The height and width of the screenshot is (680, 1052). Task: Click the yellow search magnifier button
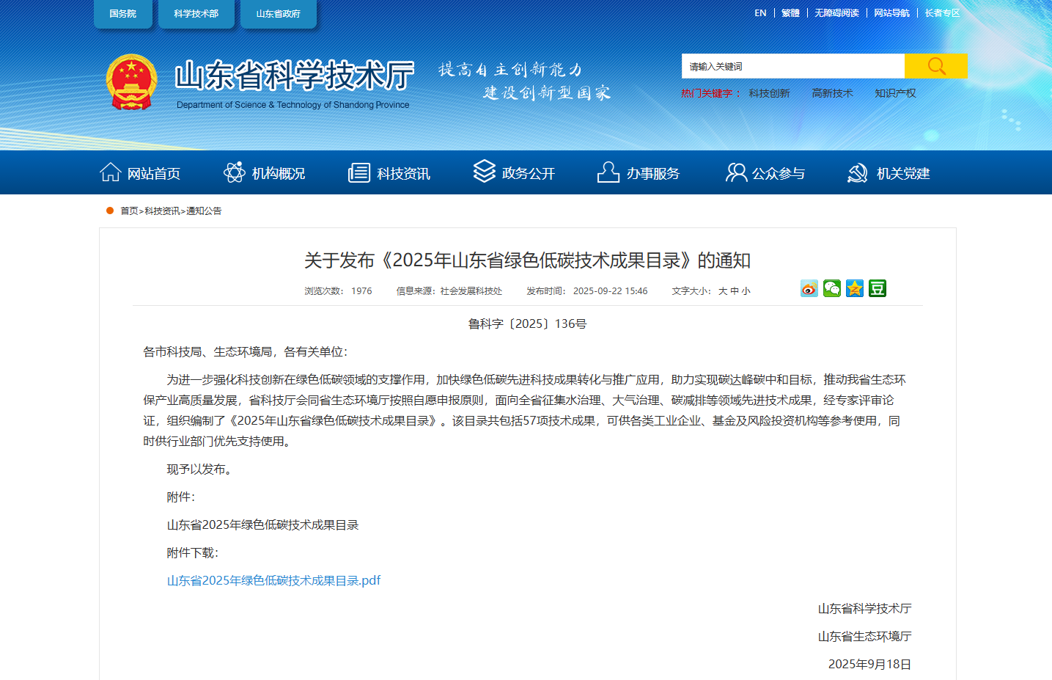pos(935,66)
